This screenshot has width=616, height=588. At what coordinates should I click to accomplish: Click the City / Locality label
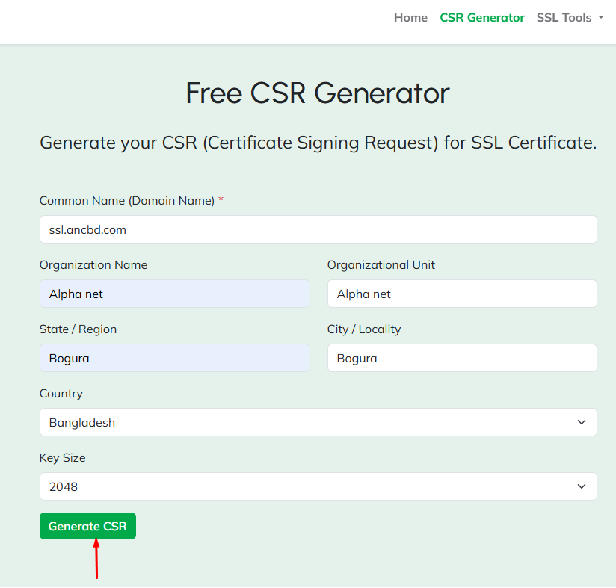364,329
